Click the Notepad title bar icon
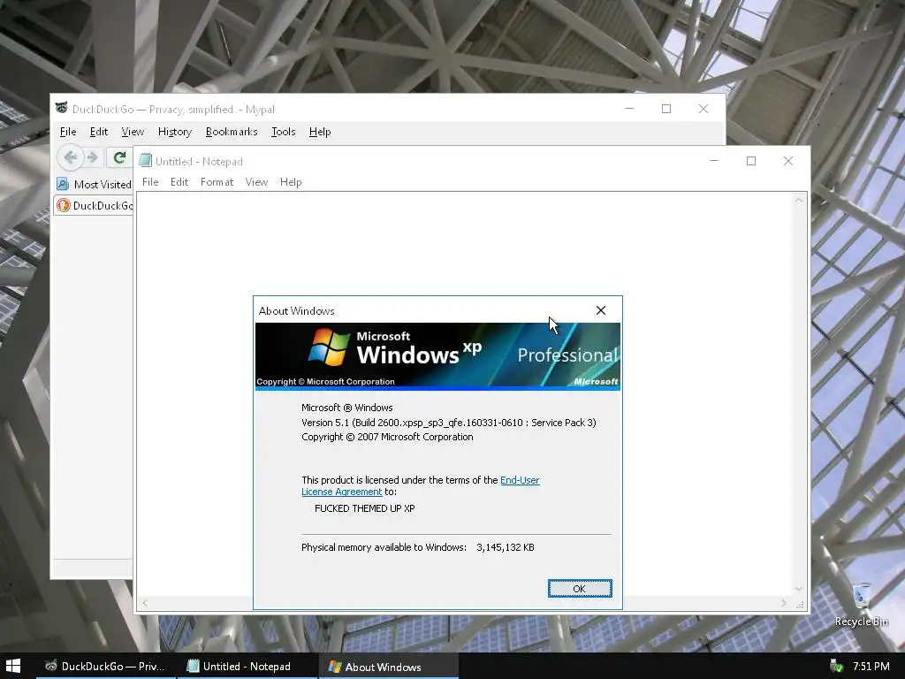The width and height of the screenshot is (905, 679). click(x=146, y=161)
